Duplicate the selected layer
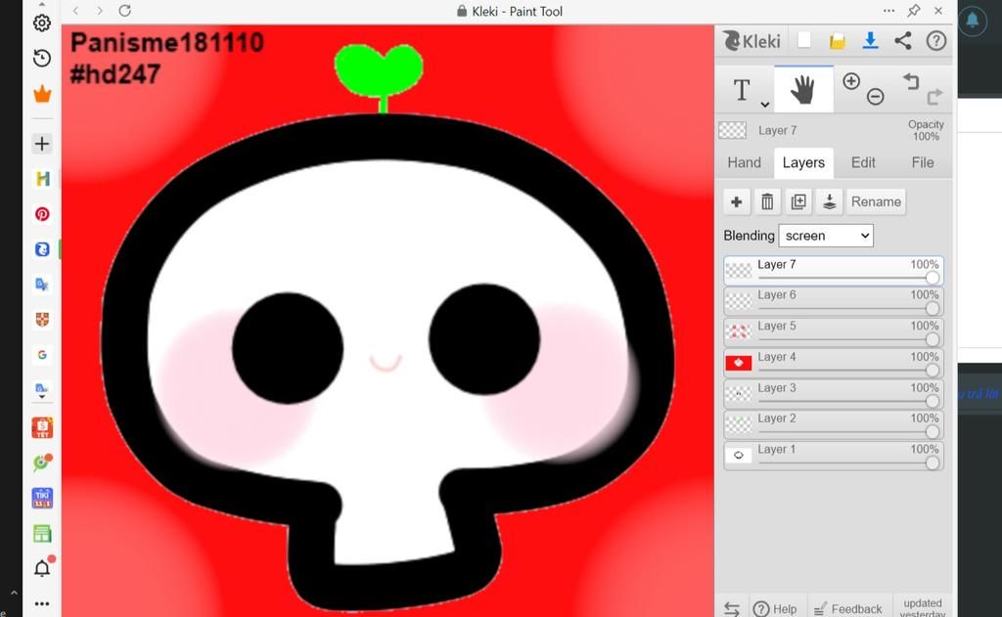This screenshot has width=1002, height=617. (798, 201)
